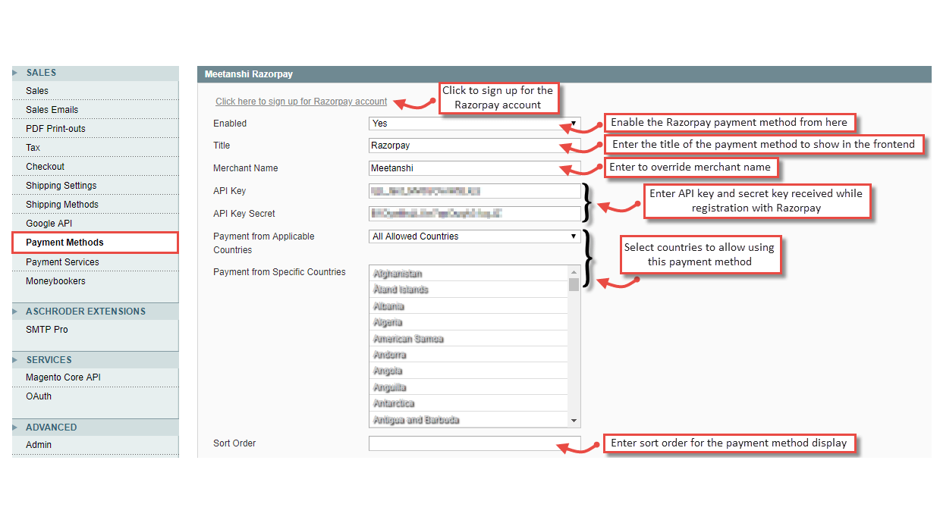This screenshot has width=940, height=523.
Task: Collapse the ADVANCED sidebar section
Action: pyautogui.click(x=95, y=427)
